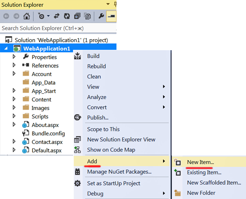The width and height of the screenshot is (246, 199).
Task: Click the Sync with Active Document icon
Action: (56, 16)
